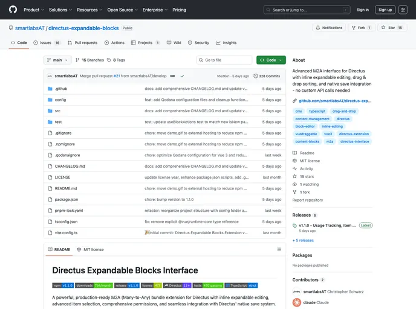Show the + 5 releases link

pyautogui.click(x=303, y=240)
